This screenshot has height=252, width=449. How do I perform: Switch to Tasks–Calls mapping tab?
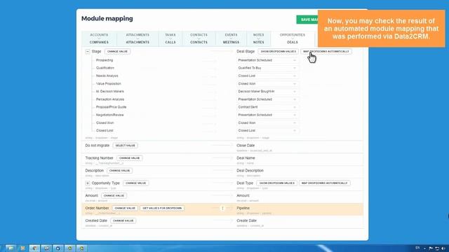coord(170,38)
